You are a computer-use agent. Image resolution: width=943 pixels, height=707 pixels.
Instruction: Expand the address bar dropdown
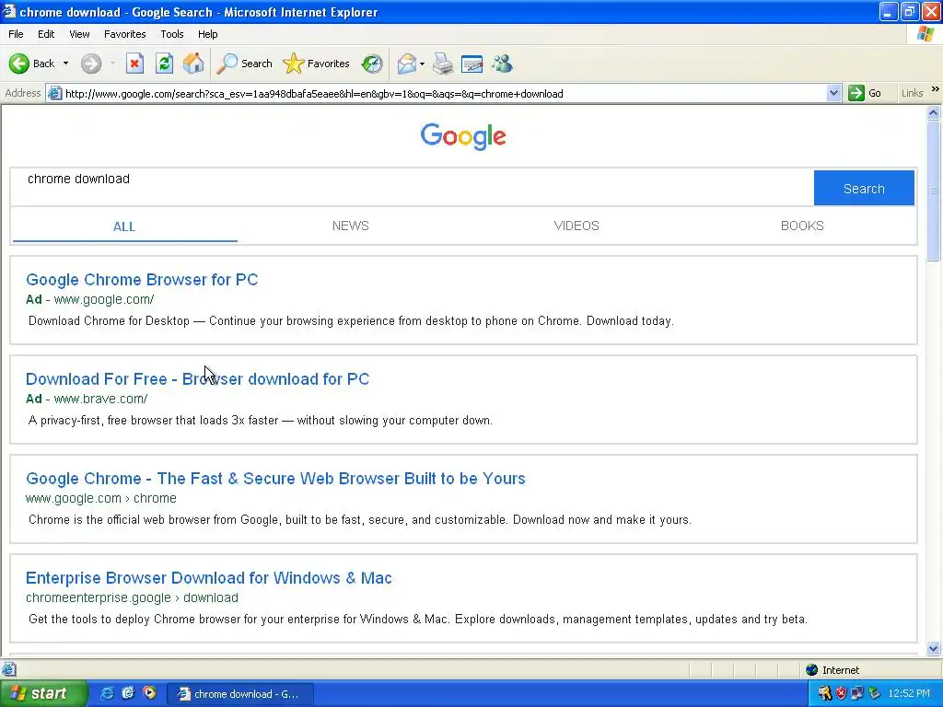833,93
